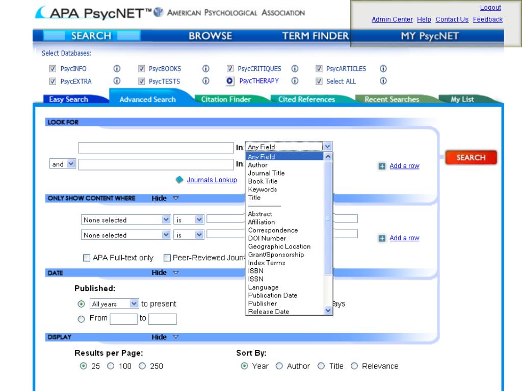Open PsycINFO database info icon
Viewport: 522px width, 391px height.
click(117, 69)
